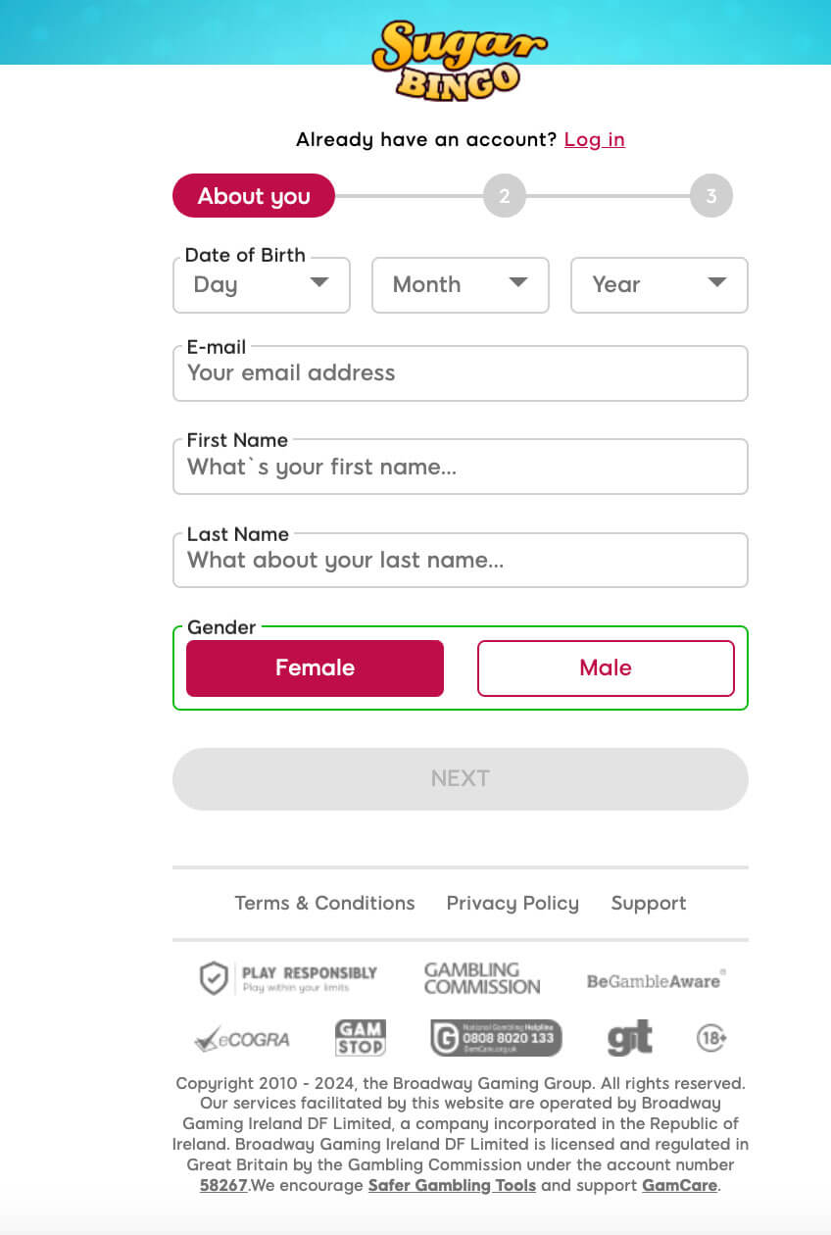This screenshot has width=831, height=1235.
Task: Open the GAMSTOP badge
Action: (x=361, y=1038)
